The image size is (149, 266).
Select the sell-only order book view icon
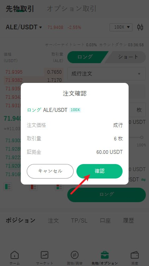tap(33, 187)
